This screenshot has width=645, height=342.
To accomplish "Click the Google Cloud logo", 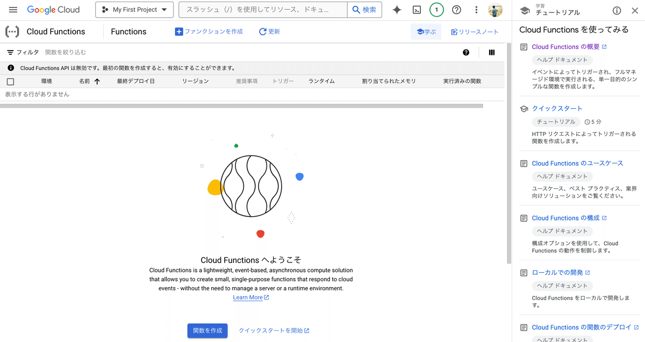I will 53,10.
